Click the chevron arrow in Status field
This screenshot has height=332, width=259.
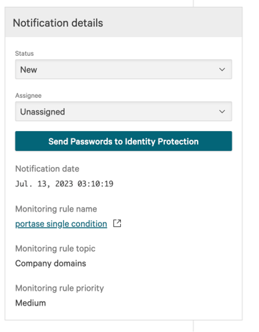[x=222, y=69]
